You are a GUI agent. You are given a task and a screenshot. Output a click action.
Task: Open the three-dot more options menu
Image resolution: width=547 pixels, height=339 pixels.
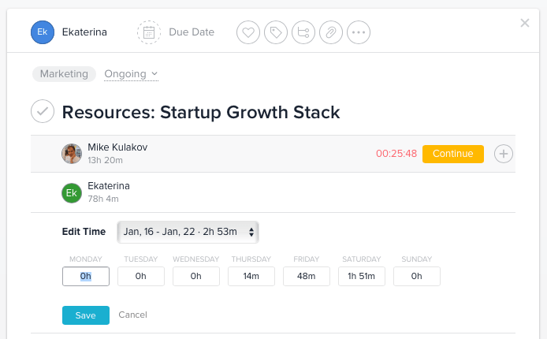tap(359, 32)
